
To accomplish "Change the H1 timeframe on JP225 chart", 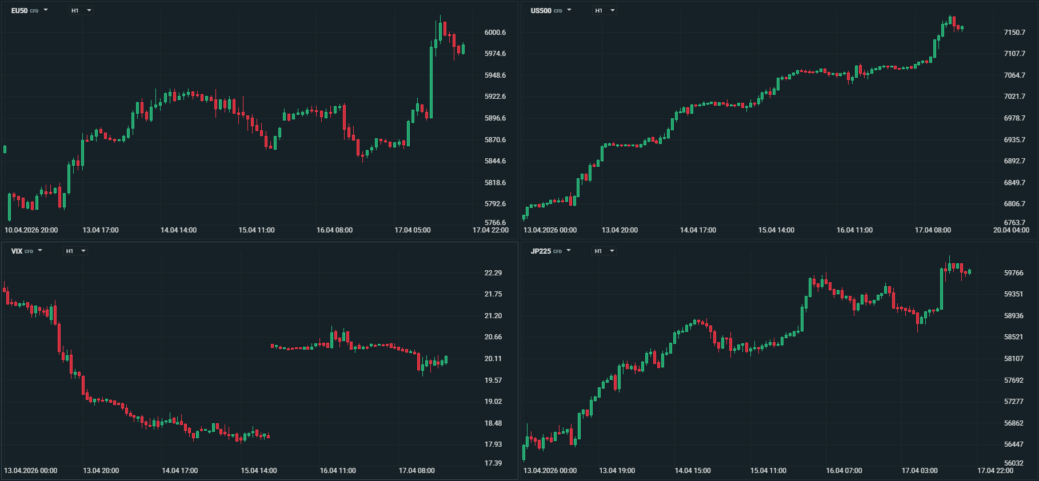I will click(604, 251).
